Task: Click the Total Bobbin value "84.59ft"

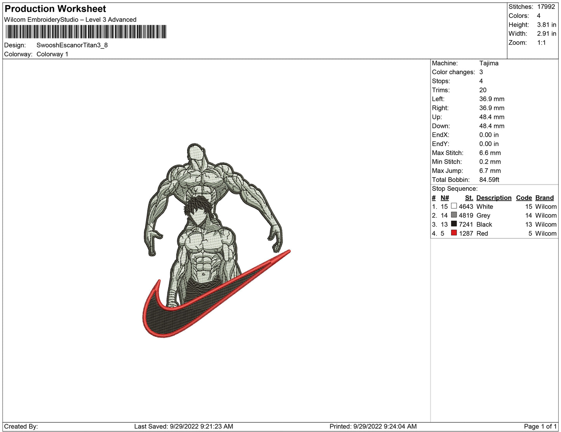Action: [x=489, y=179]
